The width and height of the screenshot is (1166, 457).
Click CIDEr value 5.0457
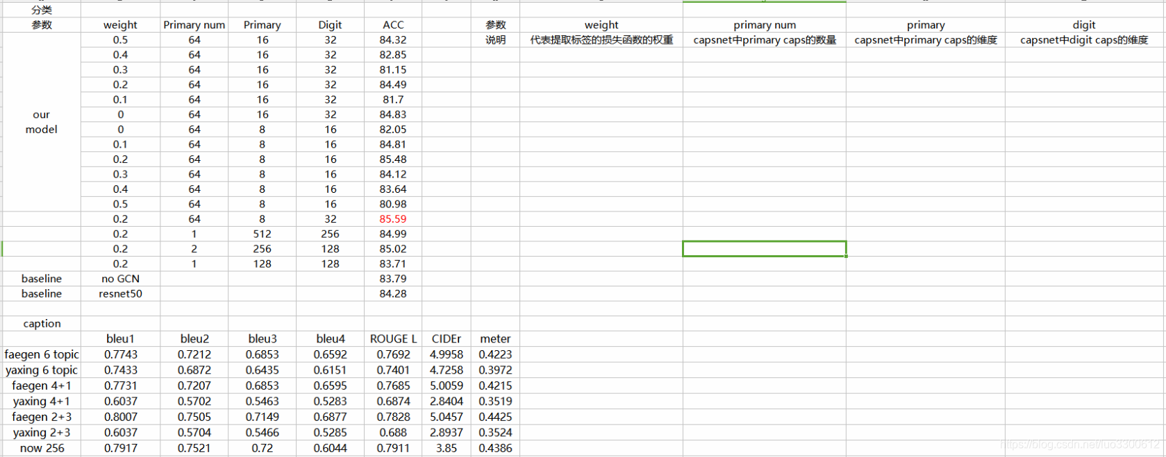pyautogui.click(x=447, y=417)
